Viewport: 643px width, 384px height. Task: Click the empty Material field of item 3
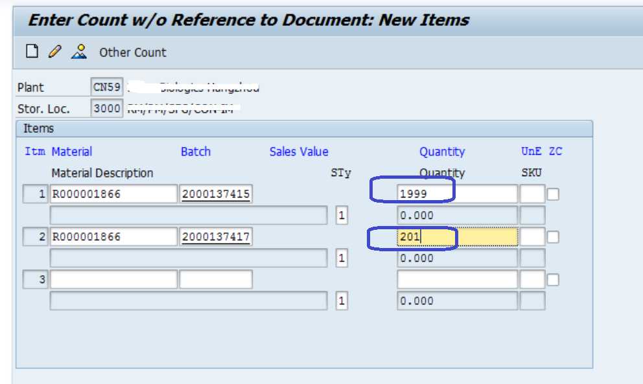tap(113, 280)
